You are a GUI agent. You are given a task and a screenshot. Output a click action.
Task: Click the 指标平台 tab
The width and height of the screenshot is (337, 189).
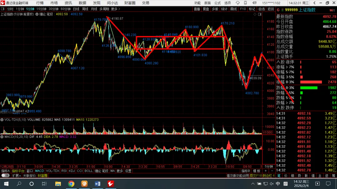[x=18, y=171]
